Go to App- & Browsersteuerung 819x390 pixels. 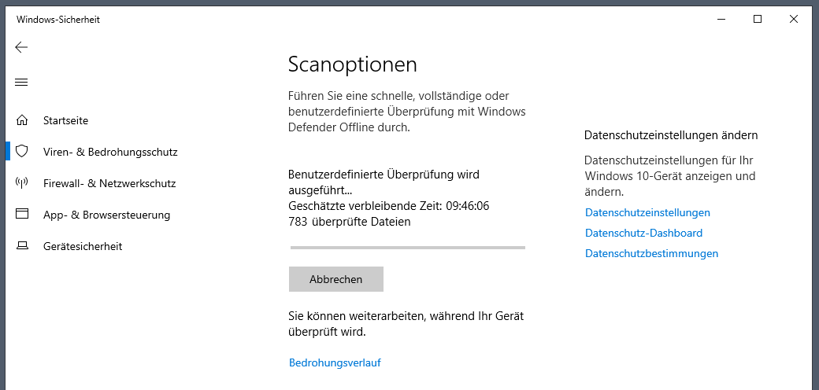(106, 215)
